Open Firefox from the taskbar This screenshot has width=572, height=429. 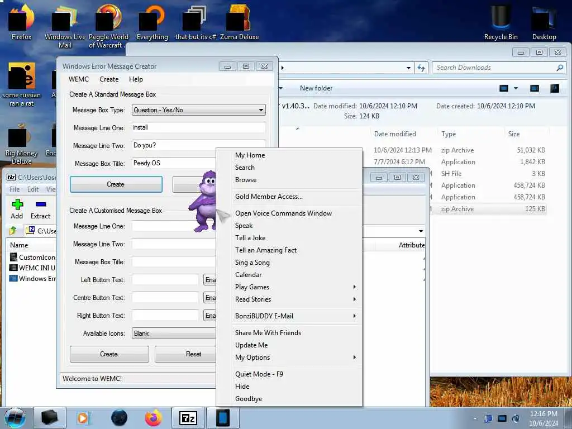pos(153,418)
